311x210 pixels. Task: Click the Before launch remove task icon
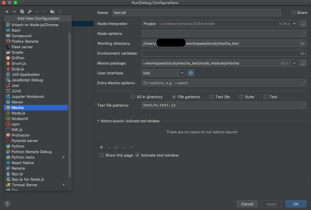(109, 147)
